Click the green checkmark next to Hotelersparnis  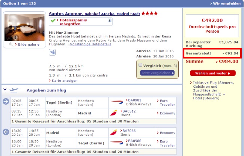53,20
